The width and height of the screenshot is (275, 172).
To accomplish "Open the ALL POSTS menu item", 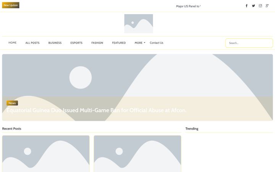I will point(32,43).
